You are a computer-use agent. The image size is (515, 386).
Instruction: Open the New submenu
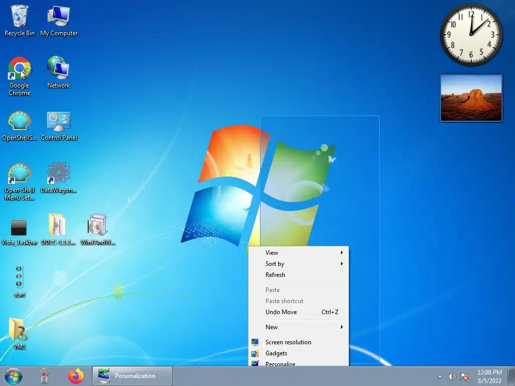coord(299,327)
